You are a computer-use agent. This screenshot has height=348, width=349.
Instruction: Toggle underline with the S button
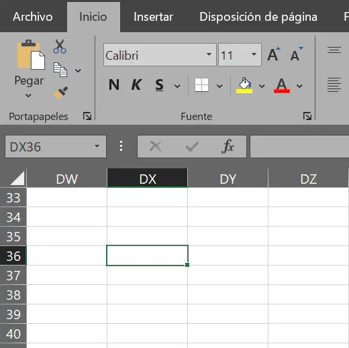(x=159, y=85)
